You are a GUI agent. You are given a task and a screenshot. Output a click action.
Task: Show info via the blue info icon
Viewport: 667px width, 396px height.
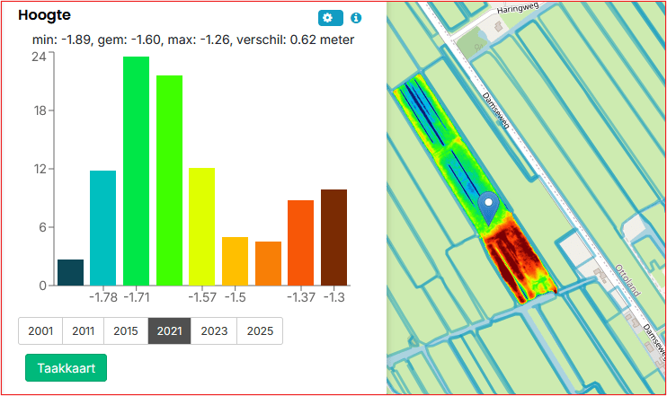356,18
